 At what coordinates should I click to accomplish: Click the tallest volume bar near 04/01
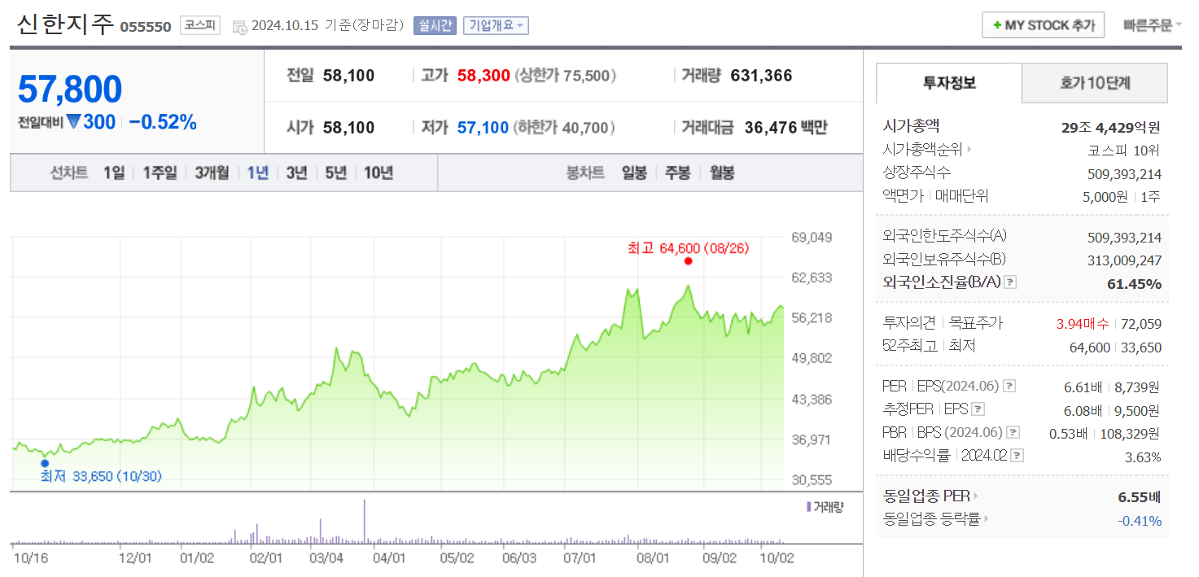[364, 521]
